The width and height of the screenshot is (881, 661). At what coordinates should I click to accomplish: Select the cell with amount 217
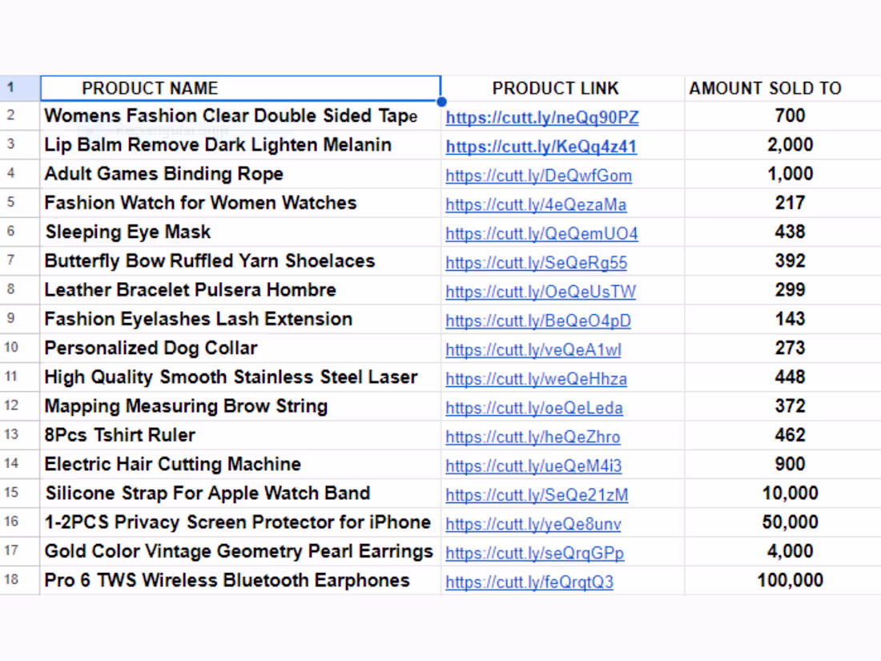click(x=782, y=203)
